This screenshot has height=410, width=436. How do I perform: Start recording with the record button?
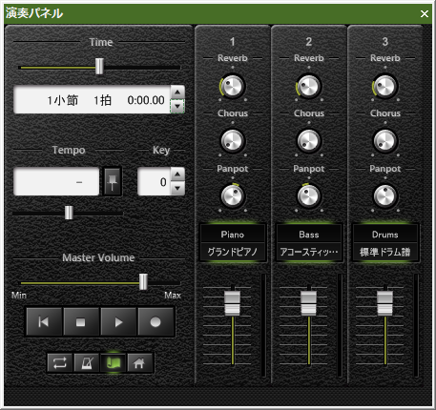(x=156, y=322)
